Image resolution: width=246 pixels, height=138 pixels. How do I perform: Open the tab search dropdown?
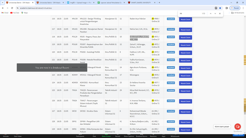click(3, 3)
